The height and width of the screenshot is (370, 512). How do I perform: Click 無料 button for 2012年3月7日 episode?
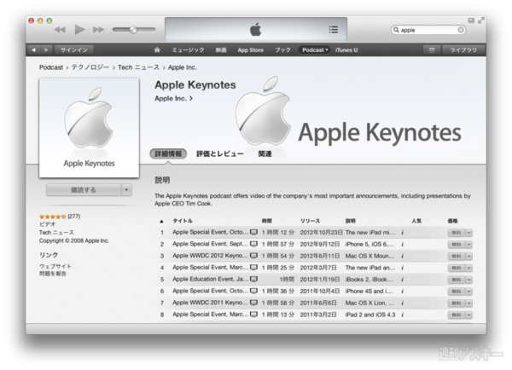[457, 269]
